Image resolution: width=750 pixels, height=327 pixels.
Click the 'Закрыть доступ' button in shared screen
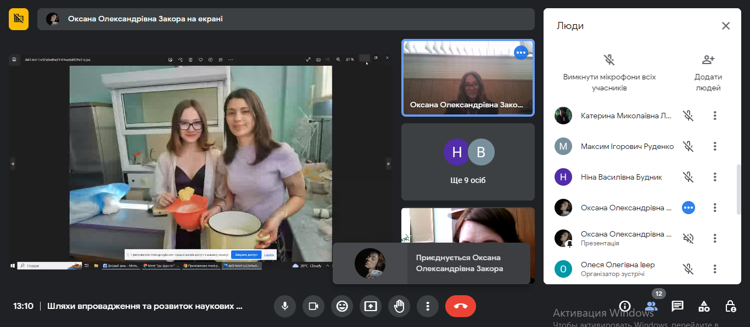247,255
